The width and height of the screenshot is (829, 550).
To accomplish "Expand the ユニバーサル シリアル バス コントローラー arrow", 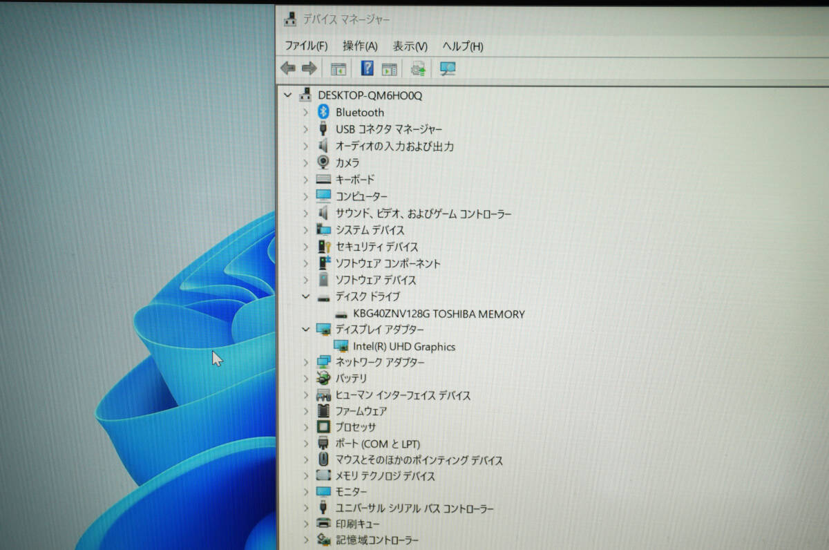I will pyautogui.click(x=306, y=508).
